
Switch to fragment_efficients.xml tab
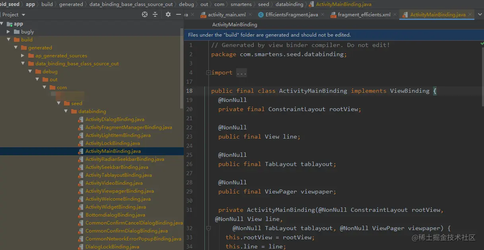[x=364, y=15]
